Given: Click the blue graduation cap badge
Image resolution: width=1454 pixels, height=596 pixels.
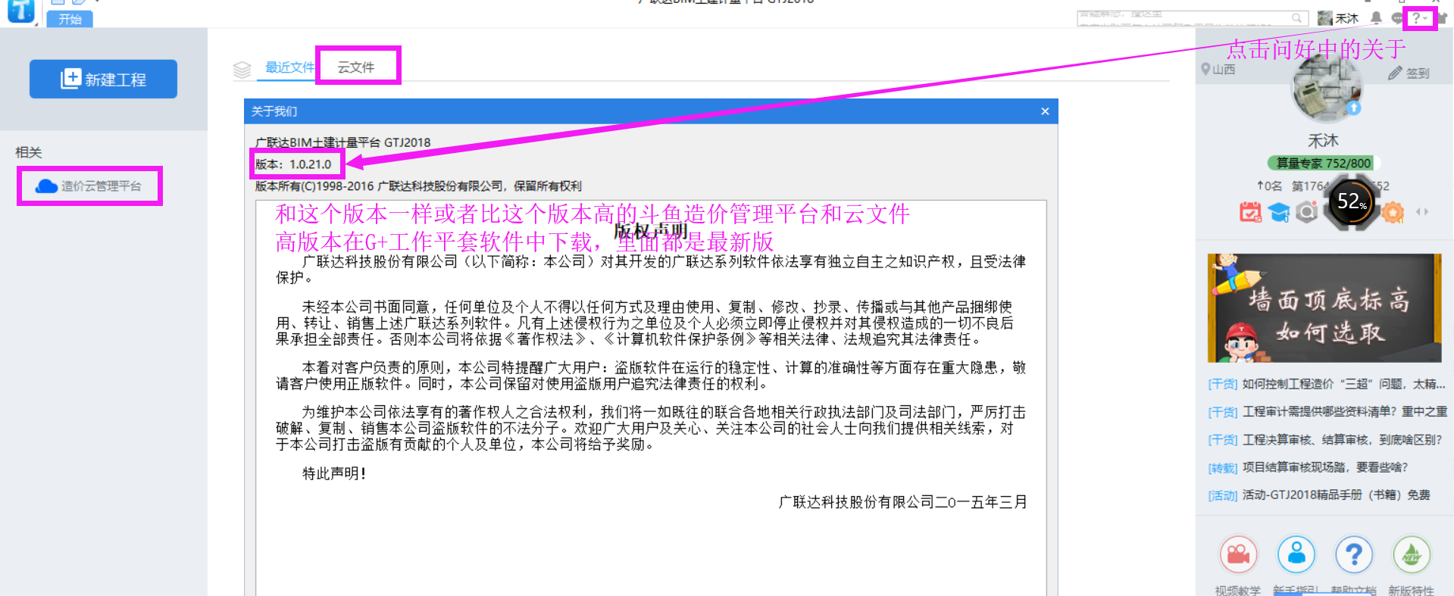Looking at the screenshot, I should (x=1279, y=213).
